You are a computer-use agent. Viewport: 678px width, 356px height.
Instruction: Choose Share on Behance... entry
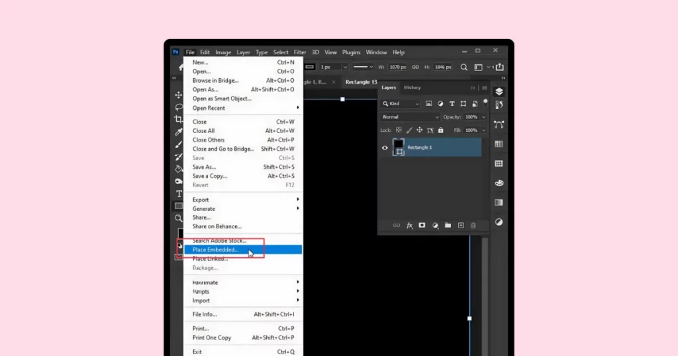pos(243,226)
